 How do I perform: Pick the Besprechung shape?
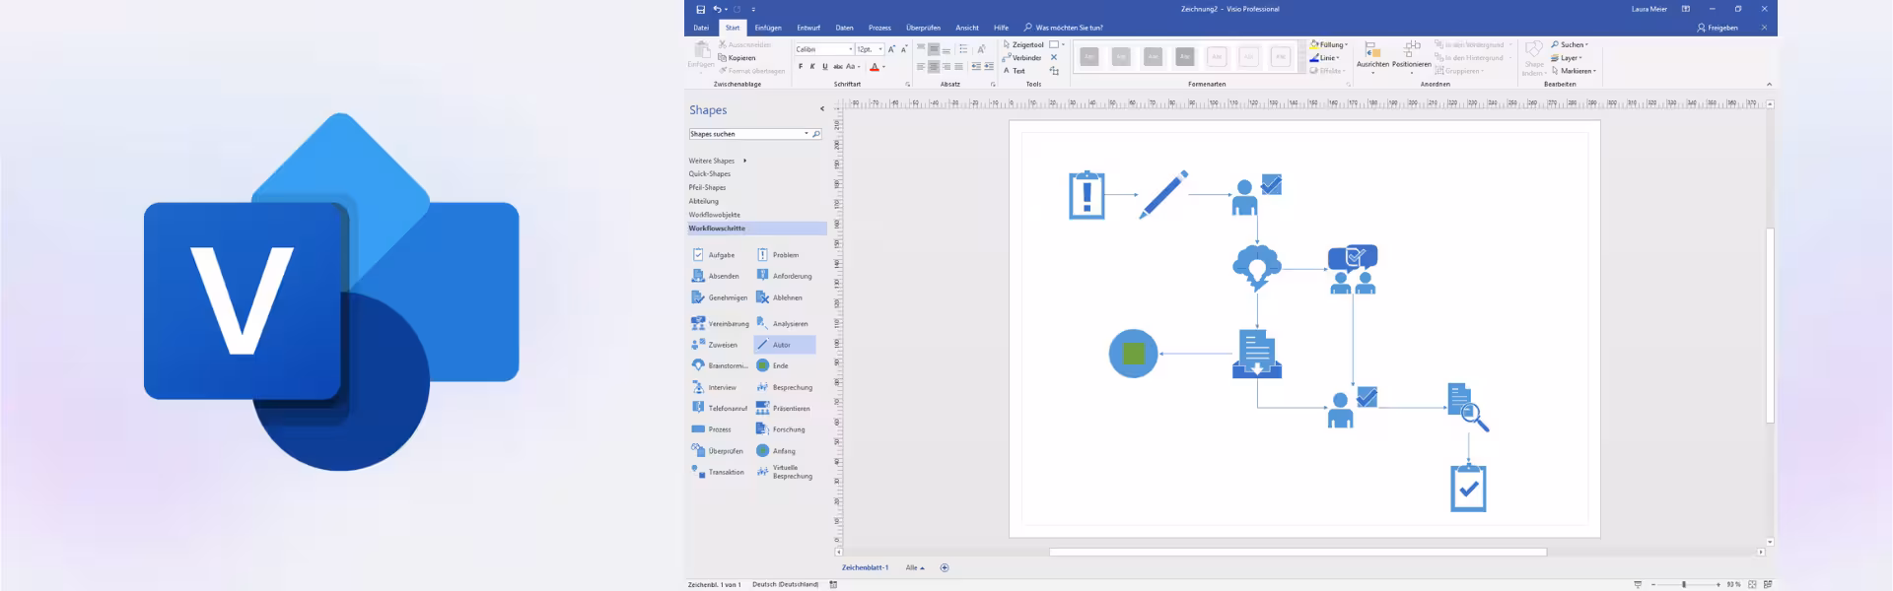point(785,387)
